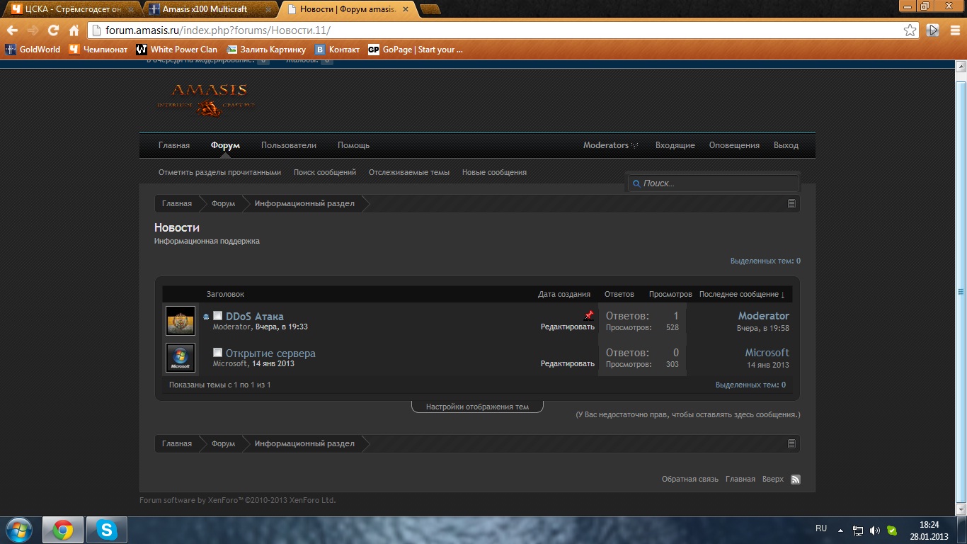Open the DDoS Атака thread

(255, 317)
